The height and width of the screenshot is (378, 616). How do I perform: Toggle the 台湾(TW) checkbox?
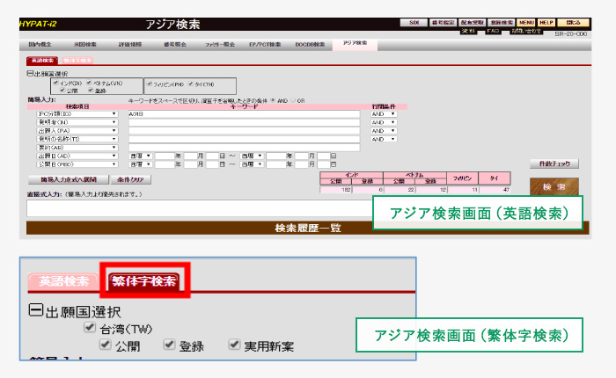click(89, 328)
